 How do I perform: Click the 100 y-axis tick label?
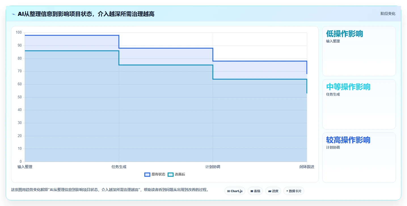point(19,32)
